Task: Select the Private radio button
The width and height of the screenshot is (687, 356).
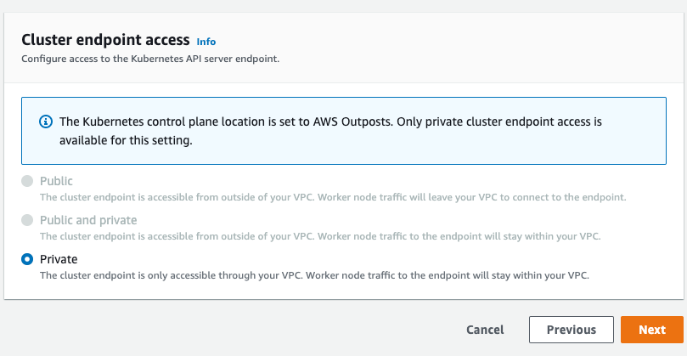Action: click(x=27, y=259)
